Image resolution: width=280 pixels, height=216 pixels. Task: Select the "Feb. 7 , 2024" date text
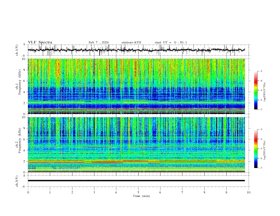coord(99,42)
